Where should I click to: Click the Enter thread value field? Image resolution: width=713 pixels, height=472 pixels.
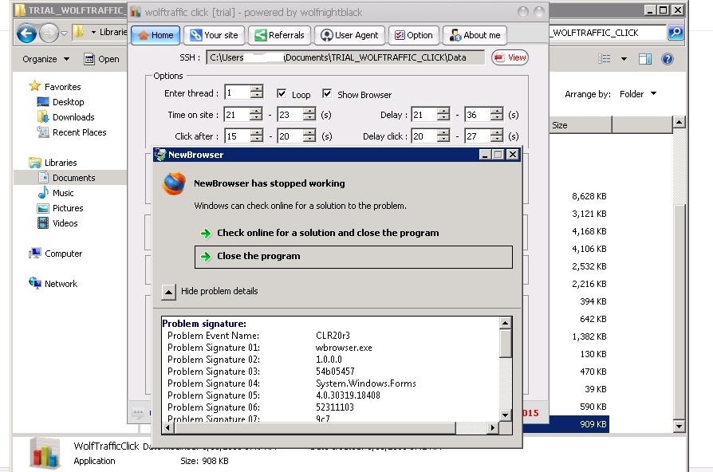(237, 92)
